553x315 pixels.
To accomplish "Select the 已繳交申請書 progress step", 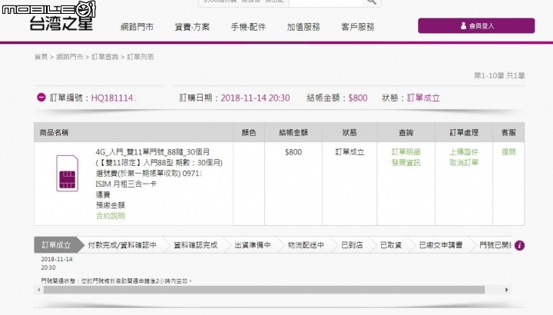I will (441, 245).
